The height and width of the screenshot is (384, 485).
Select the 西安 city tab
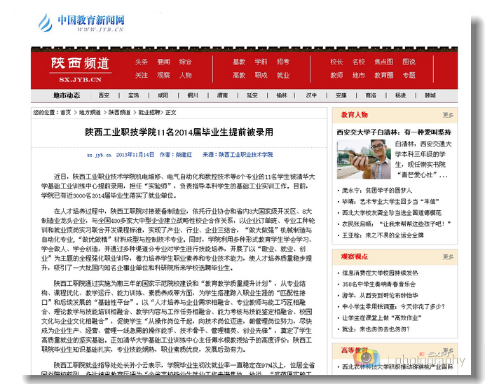pyautogui.click(x=104, y=95)
